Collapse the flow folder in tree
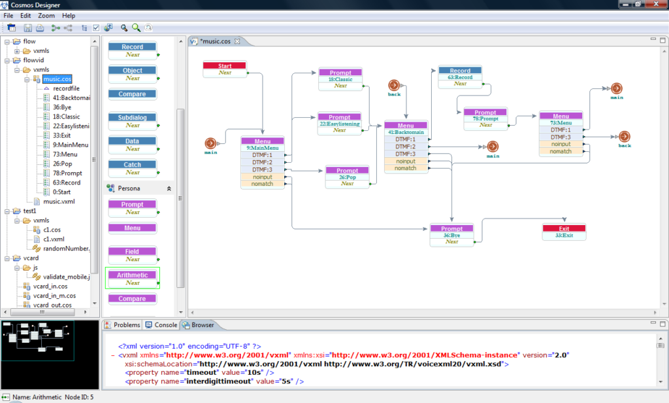This screenshot has height=403, width=669. point(7,42)
